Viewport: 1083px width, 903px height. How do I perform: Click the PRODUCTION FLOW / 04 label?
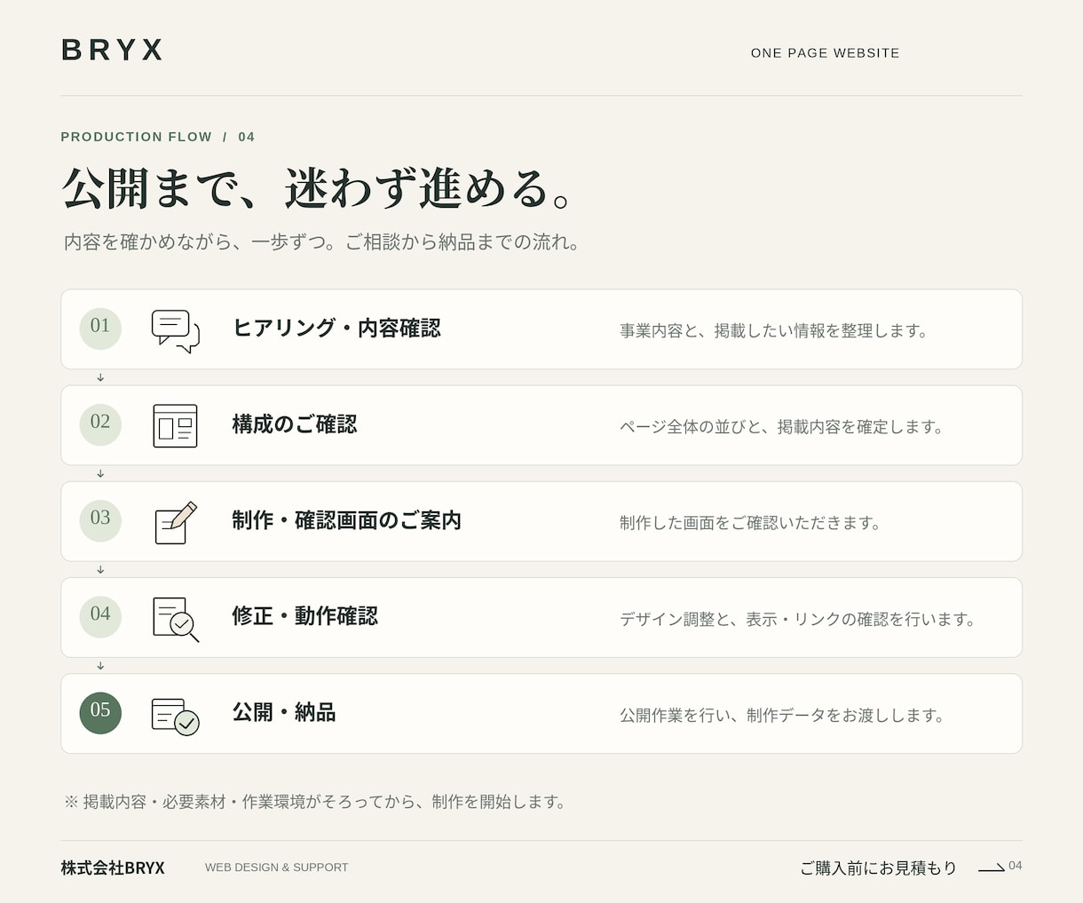coord(158,137)
